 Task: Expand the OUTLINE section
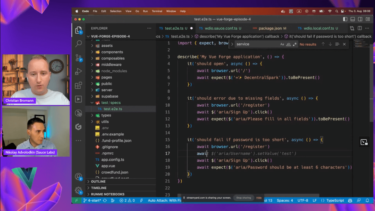tap(98, 182)
